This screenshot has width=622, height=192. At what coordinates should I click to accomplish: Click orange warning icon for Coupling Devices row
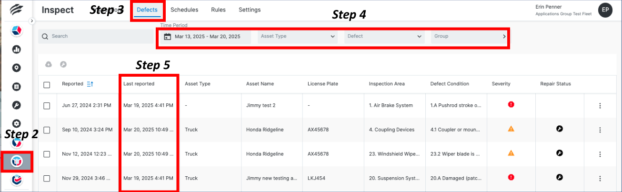[x=511, y=129]
